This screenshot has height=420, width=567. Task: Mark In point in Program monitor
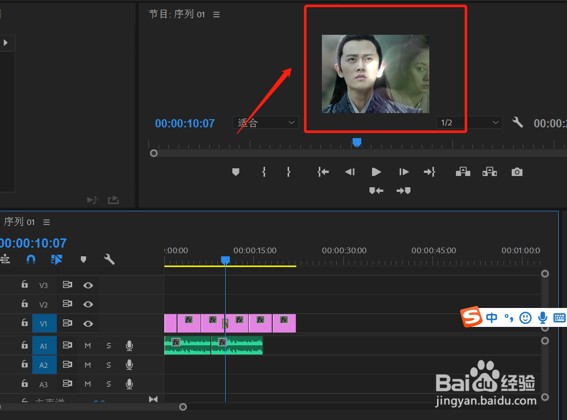pos(264,172)
